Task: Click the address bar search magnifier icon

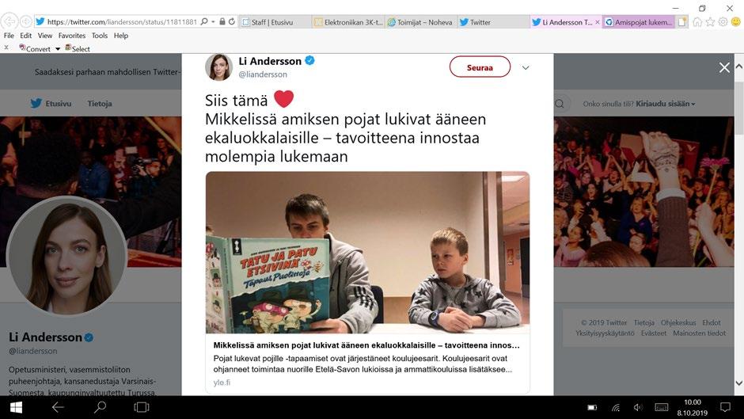Action: (204, 21)
